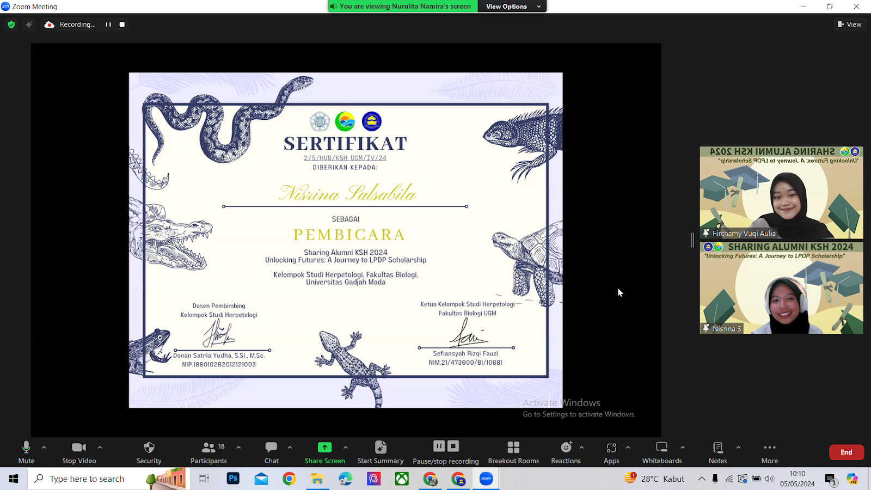Open Google Chrome from taskbar
Screen dimensions: 871x490
[289, 479]
